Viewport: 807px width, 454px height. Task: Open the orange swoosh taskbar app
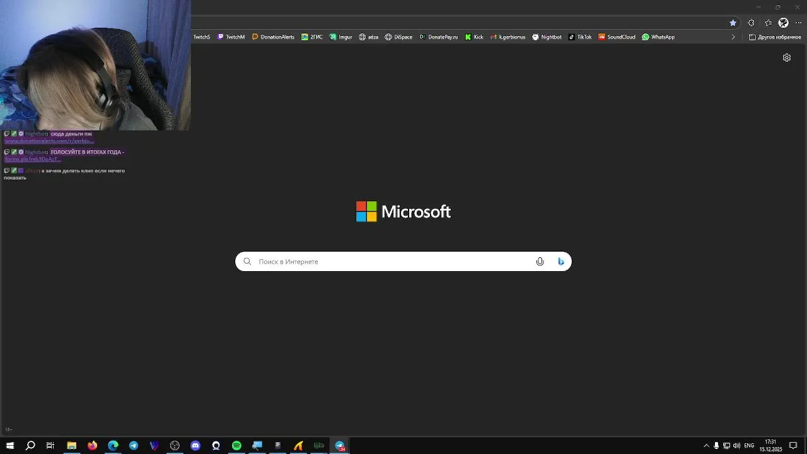coord(298,446)
